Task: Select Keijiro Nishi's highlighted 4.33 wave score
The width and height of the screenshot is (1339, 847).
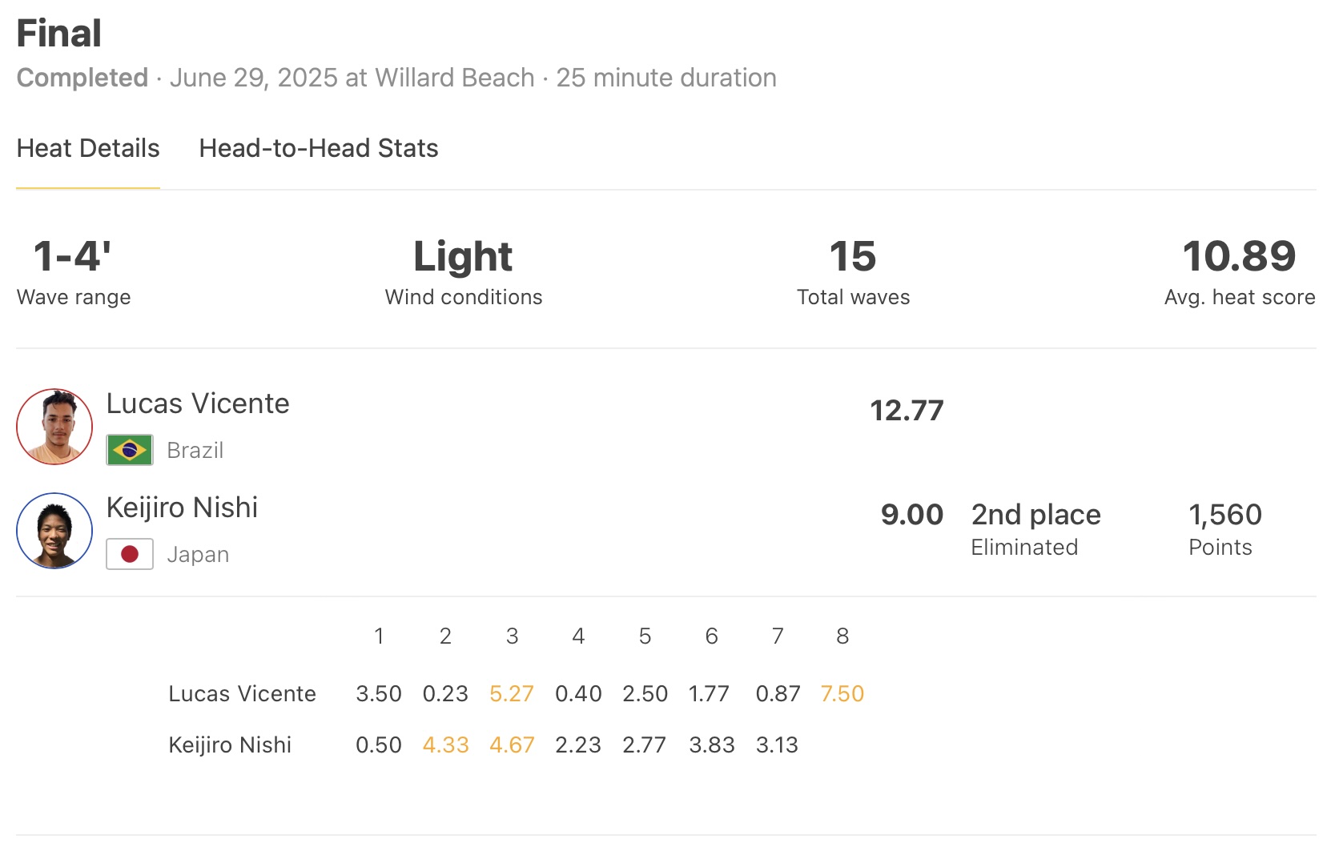Action: pyautogui.click(x=445, y=745)
